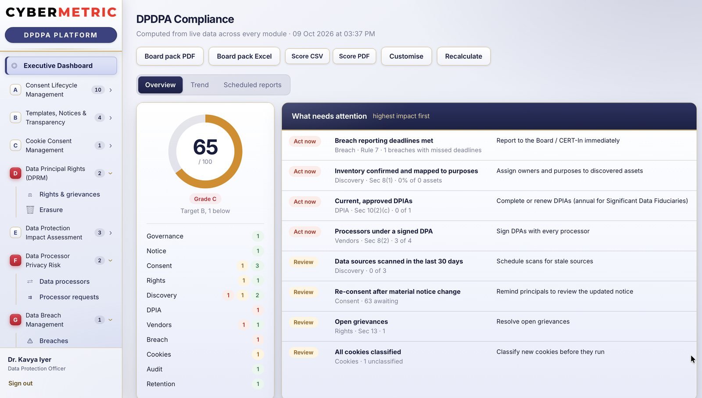Open the Scheduled reports tab

(x=253, y=85)
